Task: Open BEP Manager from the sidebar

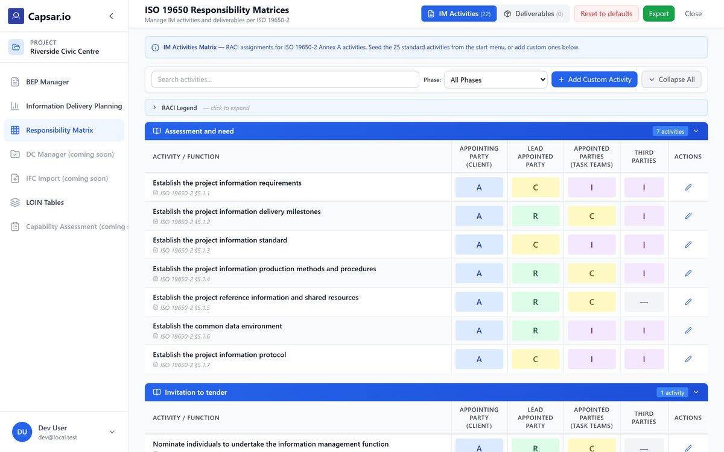Action: (x=64, y=82)
